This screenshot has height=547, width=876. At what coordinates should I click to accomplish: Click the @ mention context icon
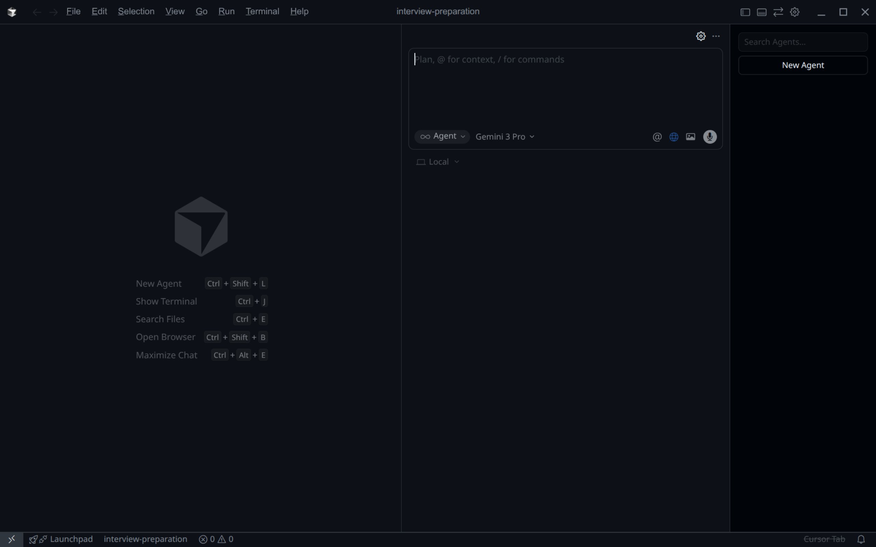tap(657, 136)
